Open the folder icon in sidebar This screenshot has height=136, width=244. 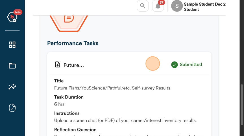(12, 66)
